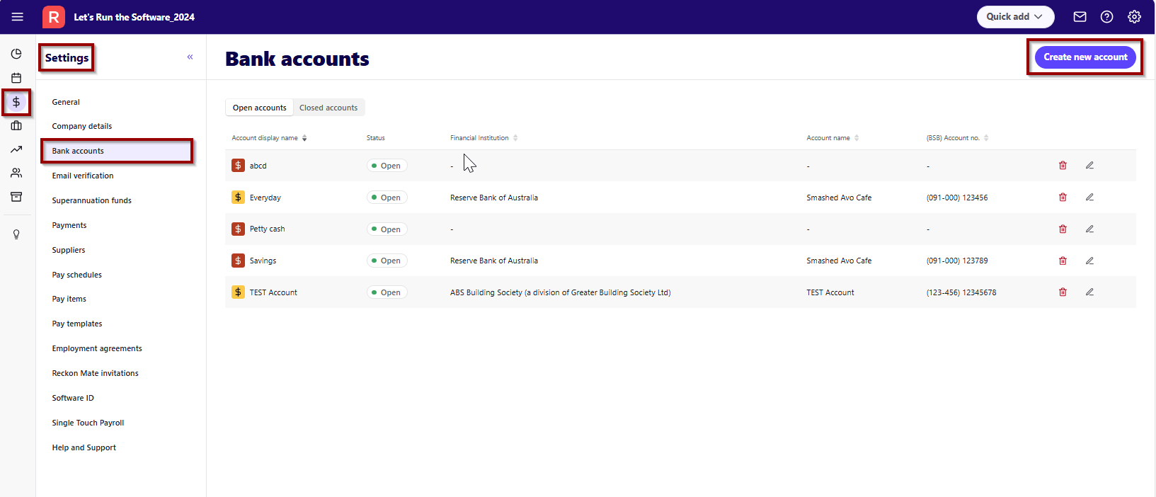Open the lightbulb tips icon

[x=16, y=234]
